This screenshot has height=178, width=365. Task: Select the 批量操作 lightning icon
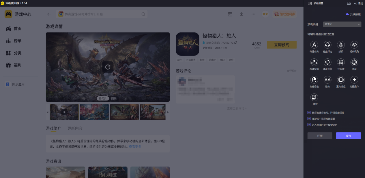pyautogui.click(x=354, y=80)
